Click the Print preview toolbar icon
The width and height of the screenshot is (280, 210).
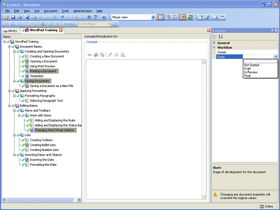[x=20, y=17]
